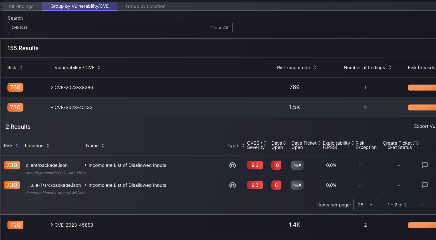
Task: Expand CVE-2023-45853 row
Action: coord(52,225)
